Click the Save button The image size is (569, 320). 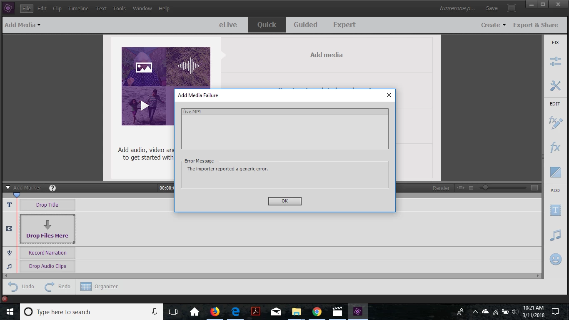tap(492, 8)
